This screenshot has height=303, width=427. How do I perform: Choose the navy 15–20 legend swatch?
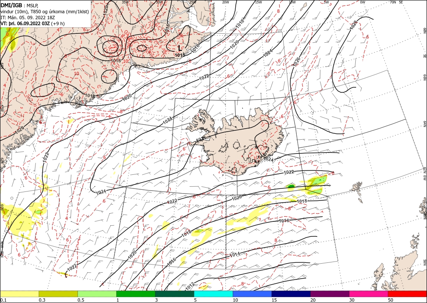pos(291,294)
